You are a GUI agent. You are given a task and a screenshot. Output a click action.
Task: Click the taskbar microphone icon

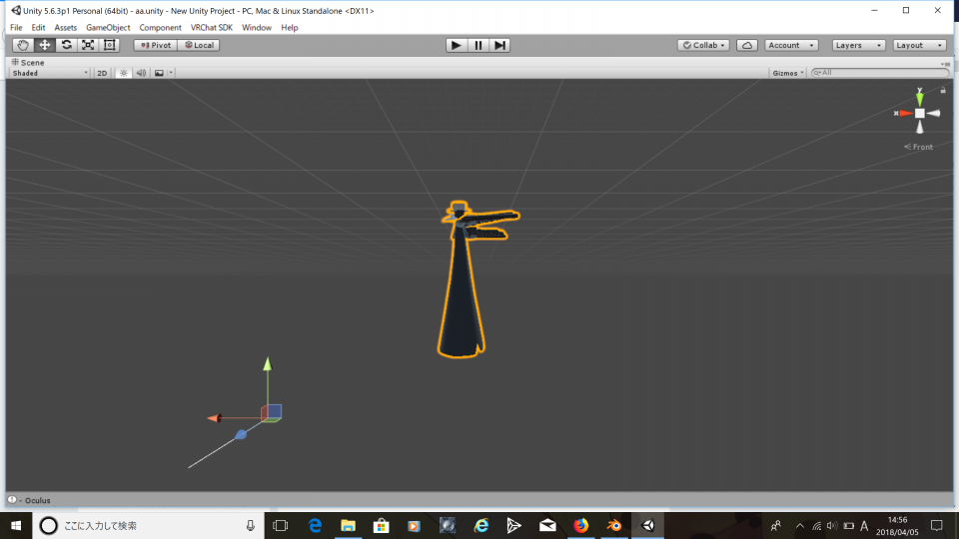[x=250, y=526]
